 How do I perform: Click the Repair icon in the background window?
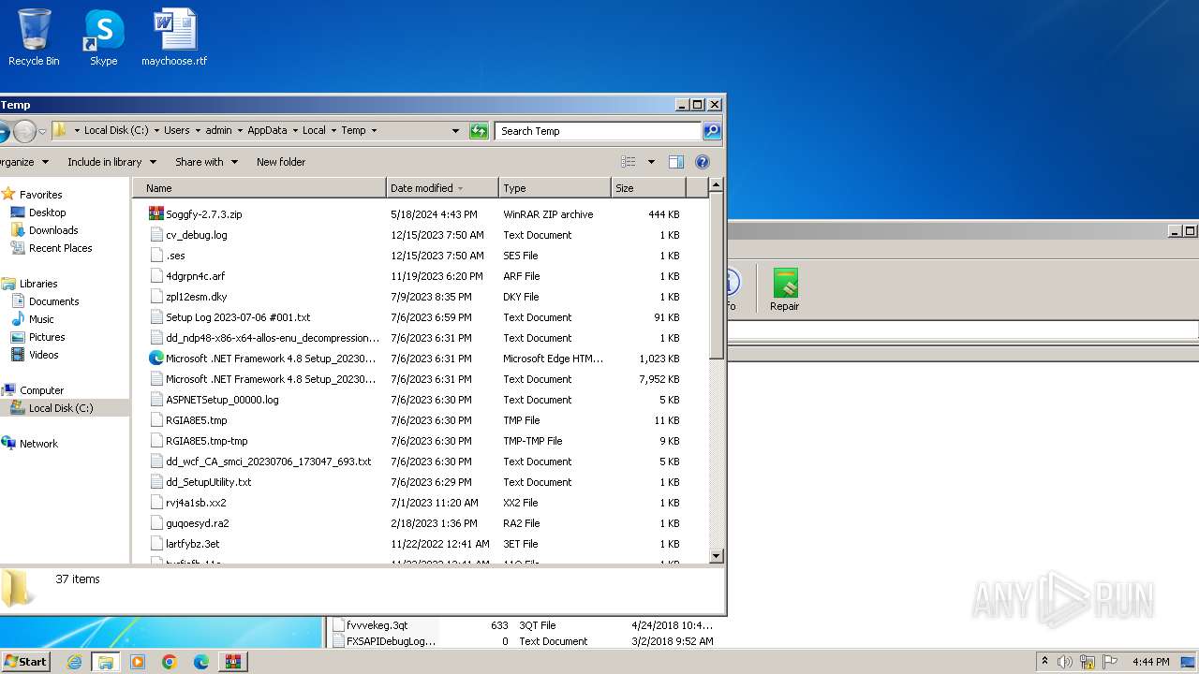(785, 289)
